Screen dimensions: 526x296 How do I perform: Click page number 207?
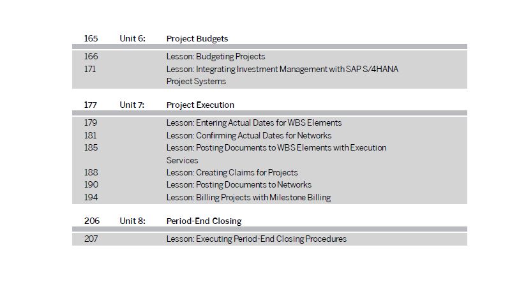coord(91,239)
